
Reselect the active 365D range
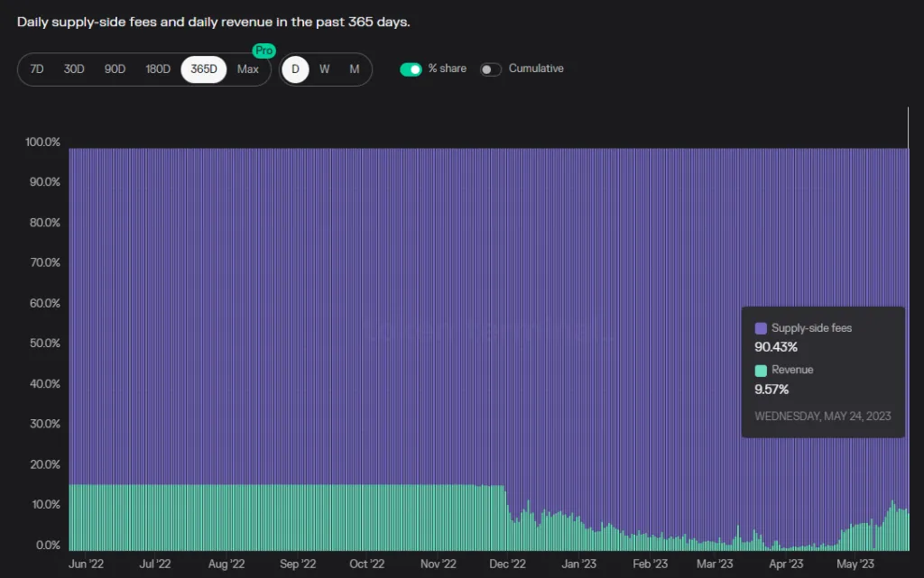(x=203, y=69)
